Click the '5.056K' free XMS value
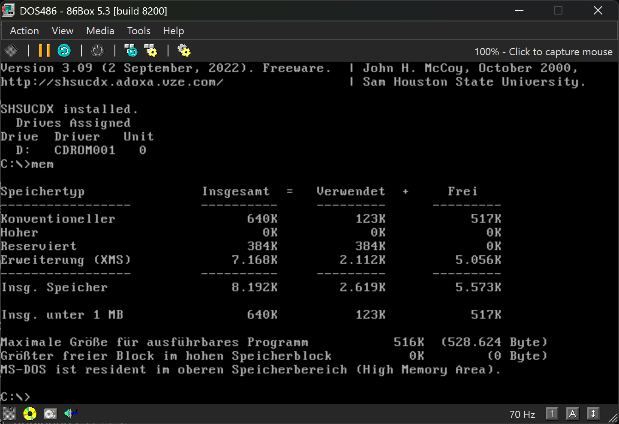 (478, 260)
